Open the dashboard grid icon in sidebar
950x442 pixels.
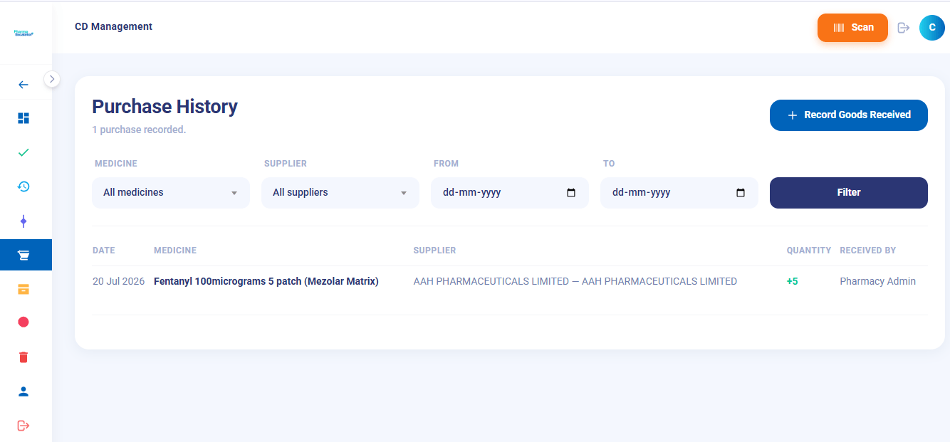point(24,118)
